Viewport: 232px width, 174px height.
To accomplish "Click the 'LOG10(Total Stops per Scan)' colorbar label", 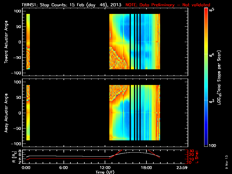I will 219,77.
